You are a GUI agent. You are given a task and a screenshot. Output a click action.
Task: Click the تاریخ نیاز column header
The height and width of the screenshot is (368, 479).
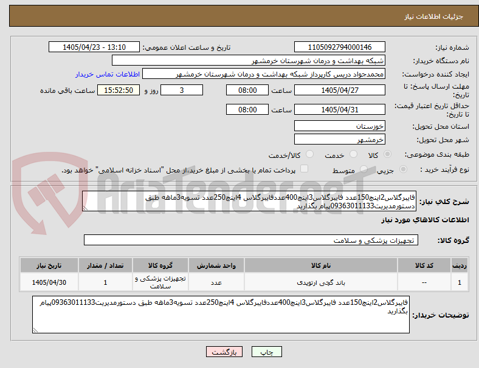coord(49,265)
